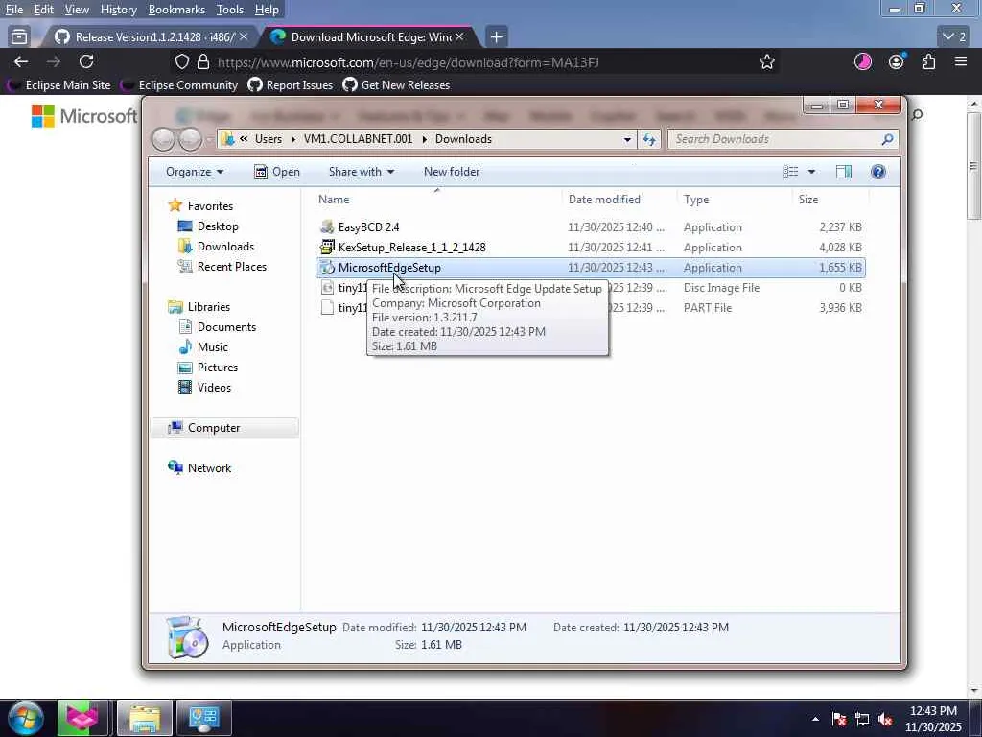
Task: Open Report Issues bookmark
Action: 291,85
